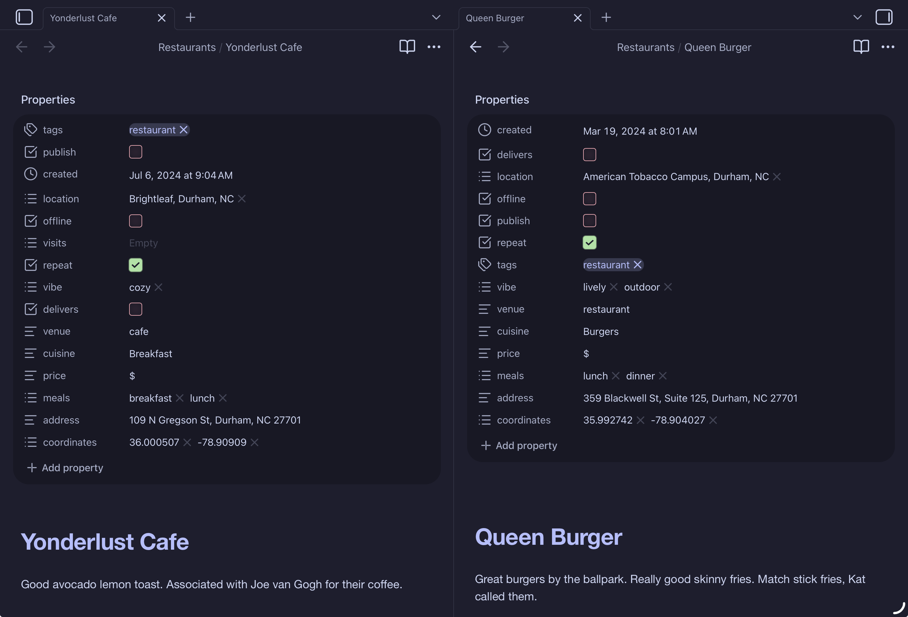Navigate forward in Yonderlust Cafe pane

click(x=50, y=47)
